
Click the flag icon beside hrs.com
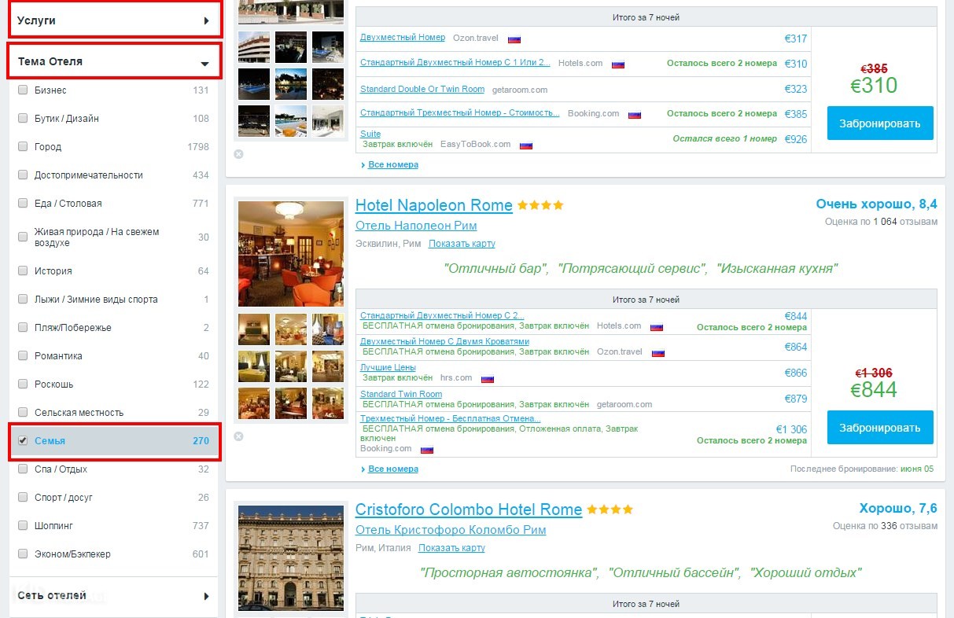[x=487, y=379]
